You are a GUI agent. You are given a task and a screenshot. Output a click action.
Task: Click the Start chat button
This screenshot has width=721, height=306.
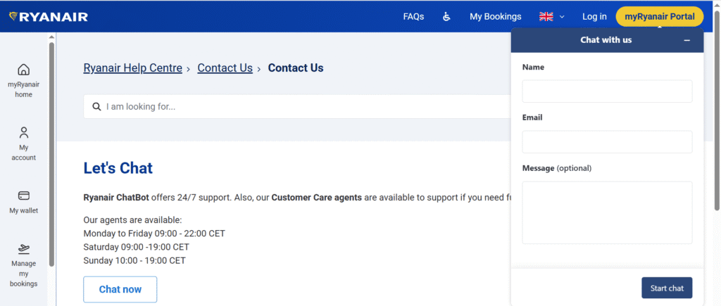(667, 288)
